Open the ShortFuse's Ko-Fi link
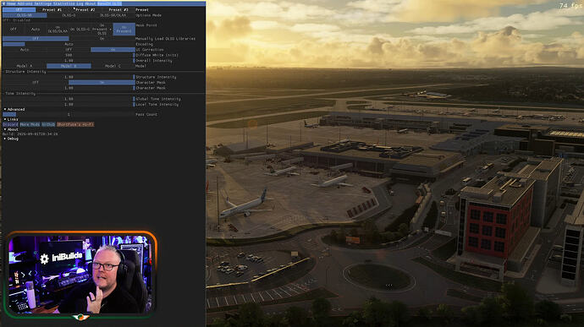 tap(75, 124)
